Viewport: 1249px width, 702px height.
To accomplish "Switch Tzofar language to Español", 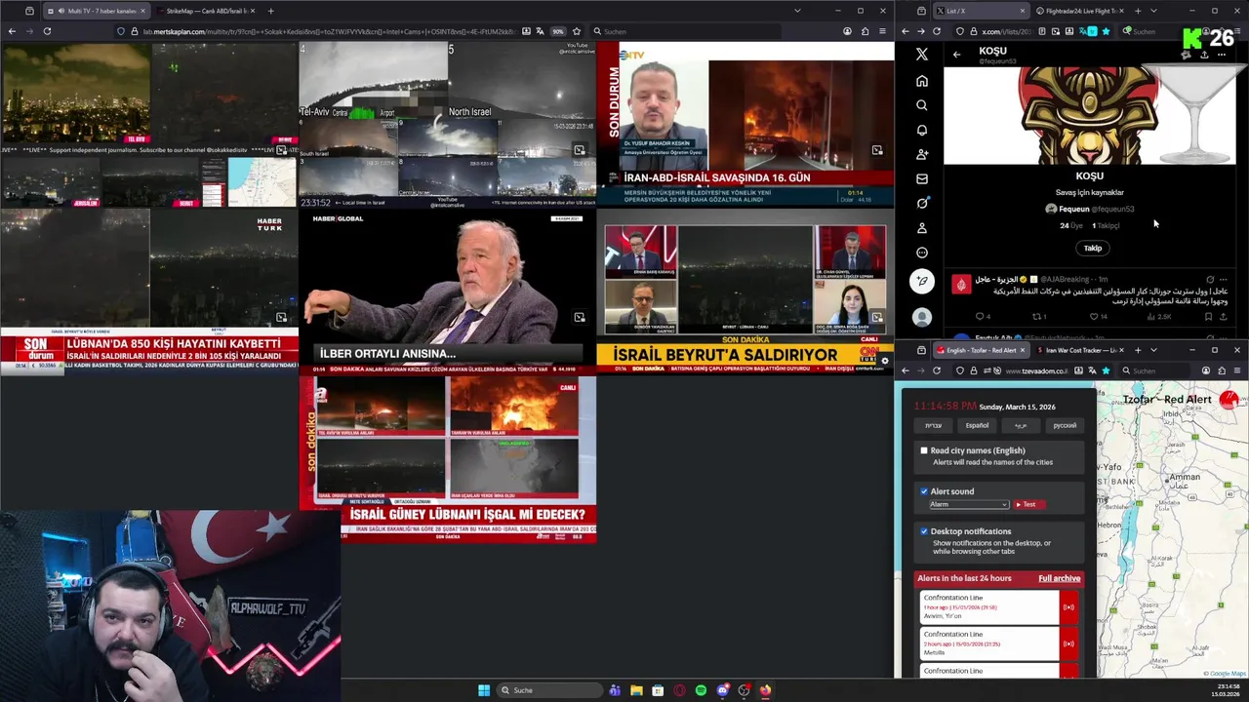I will [x=977, y=425].
